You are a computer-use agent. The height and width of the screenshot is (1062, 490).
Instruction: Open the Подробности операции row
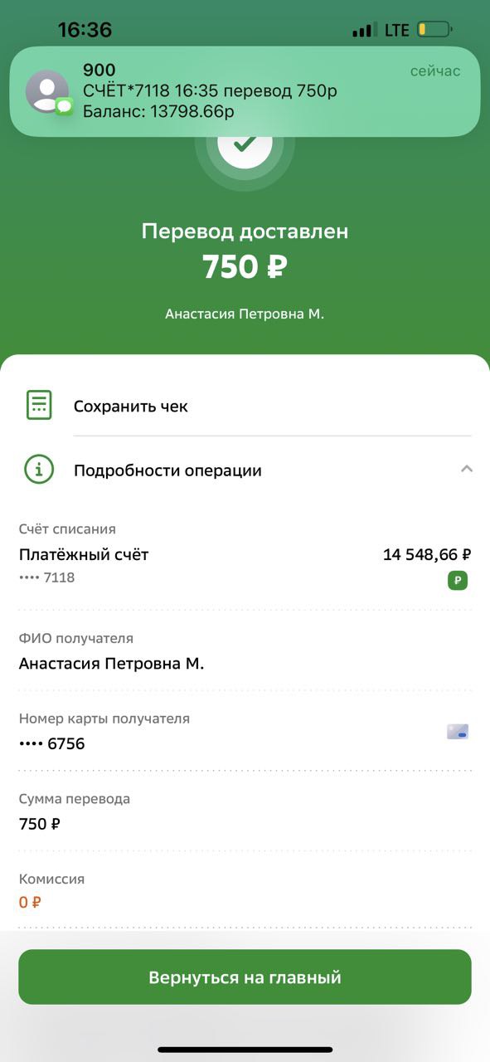click(x=245, y=470)
